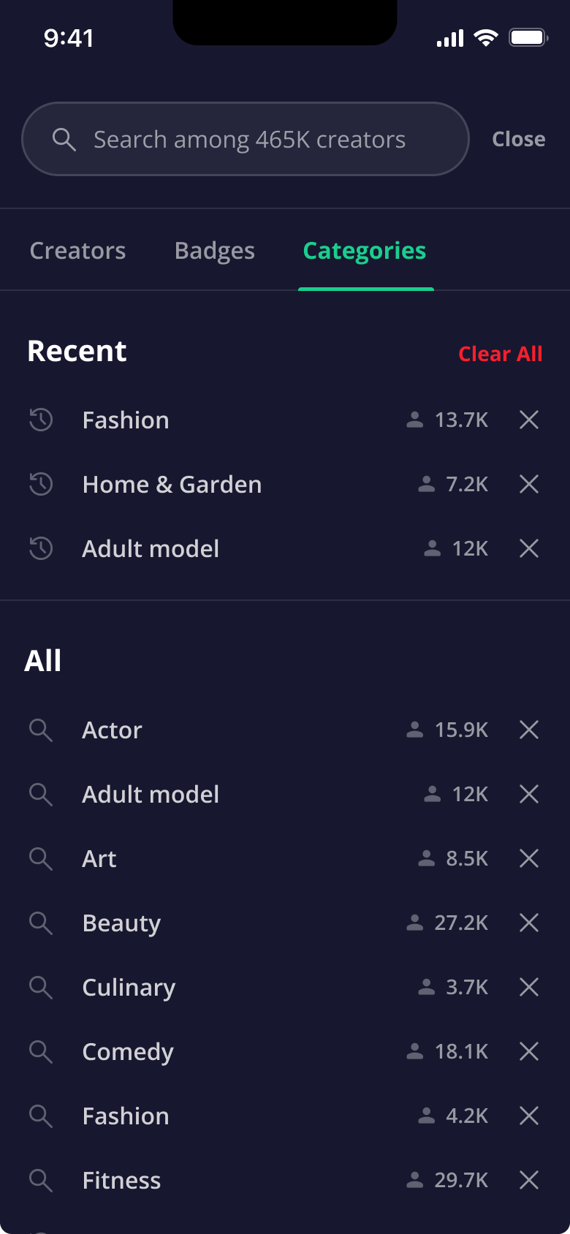This screenshot has width=570, height=1234.
Task: Click the search icon beside Comedy
Action: [x=41, y=1051]
